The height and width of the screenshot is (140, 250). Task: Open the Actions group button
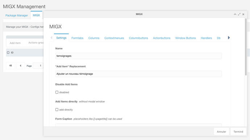pyautogui.click(x=36, y=42)
